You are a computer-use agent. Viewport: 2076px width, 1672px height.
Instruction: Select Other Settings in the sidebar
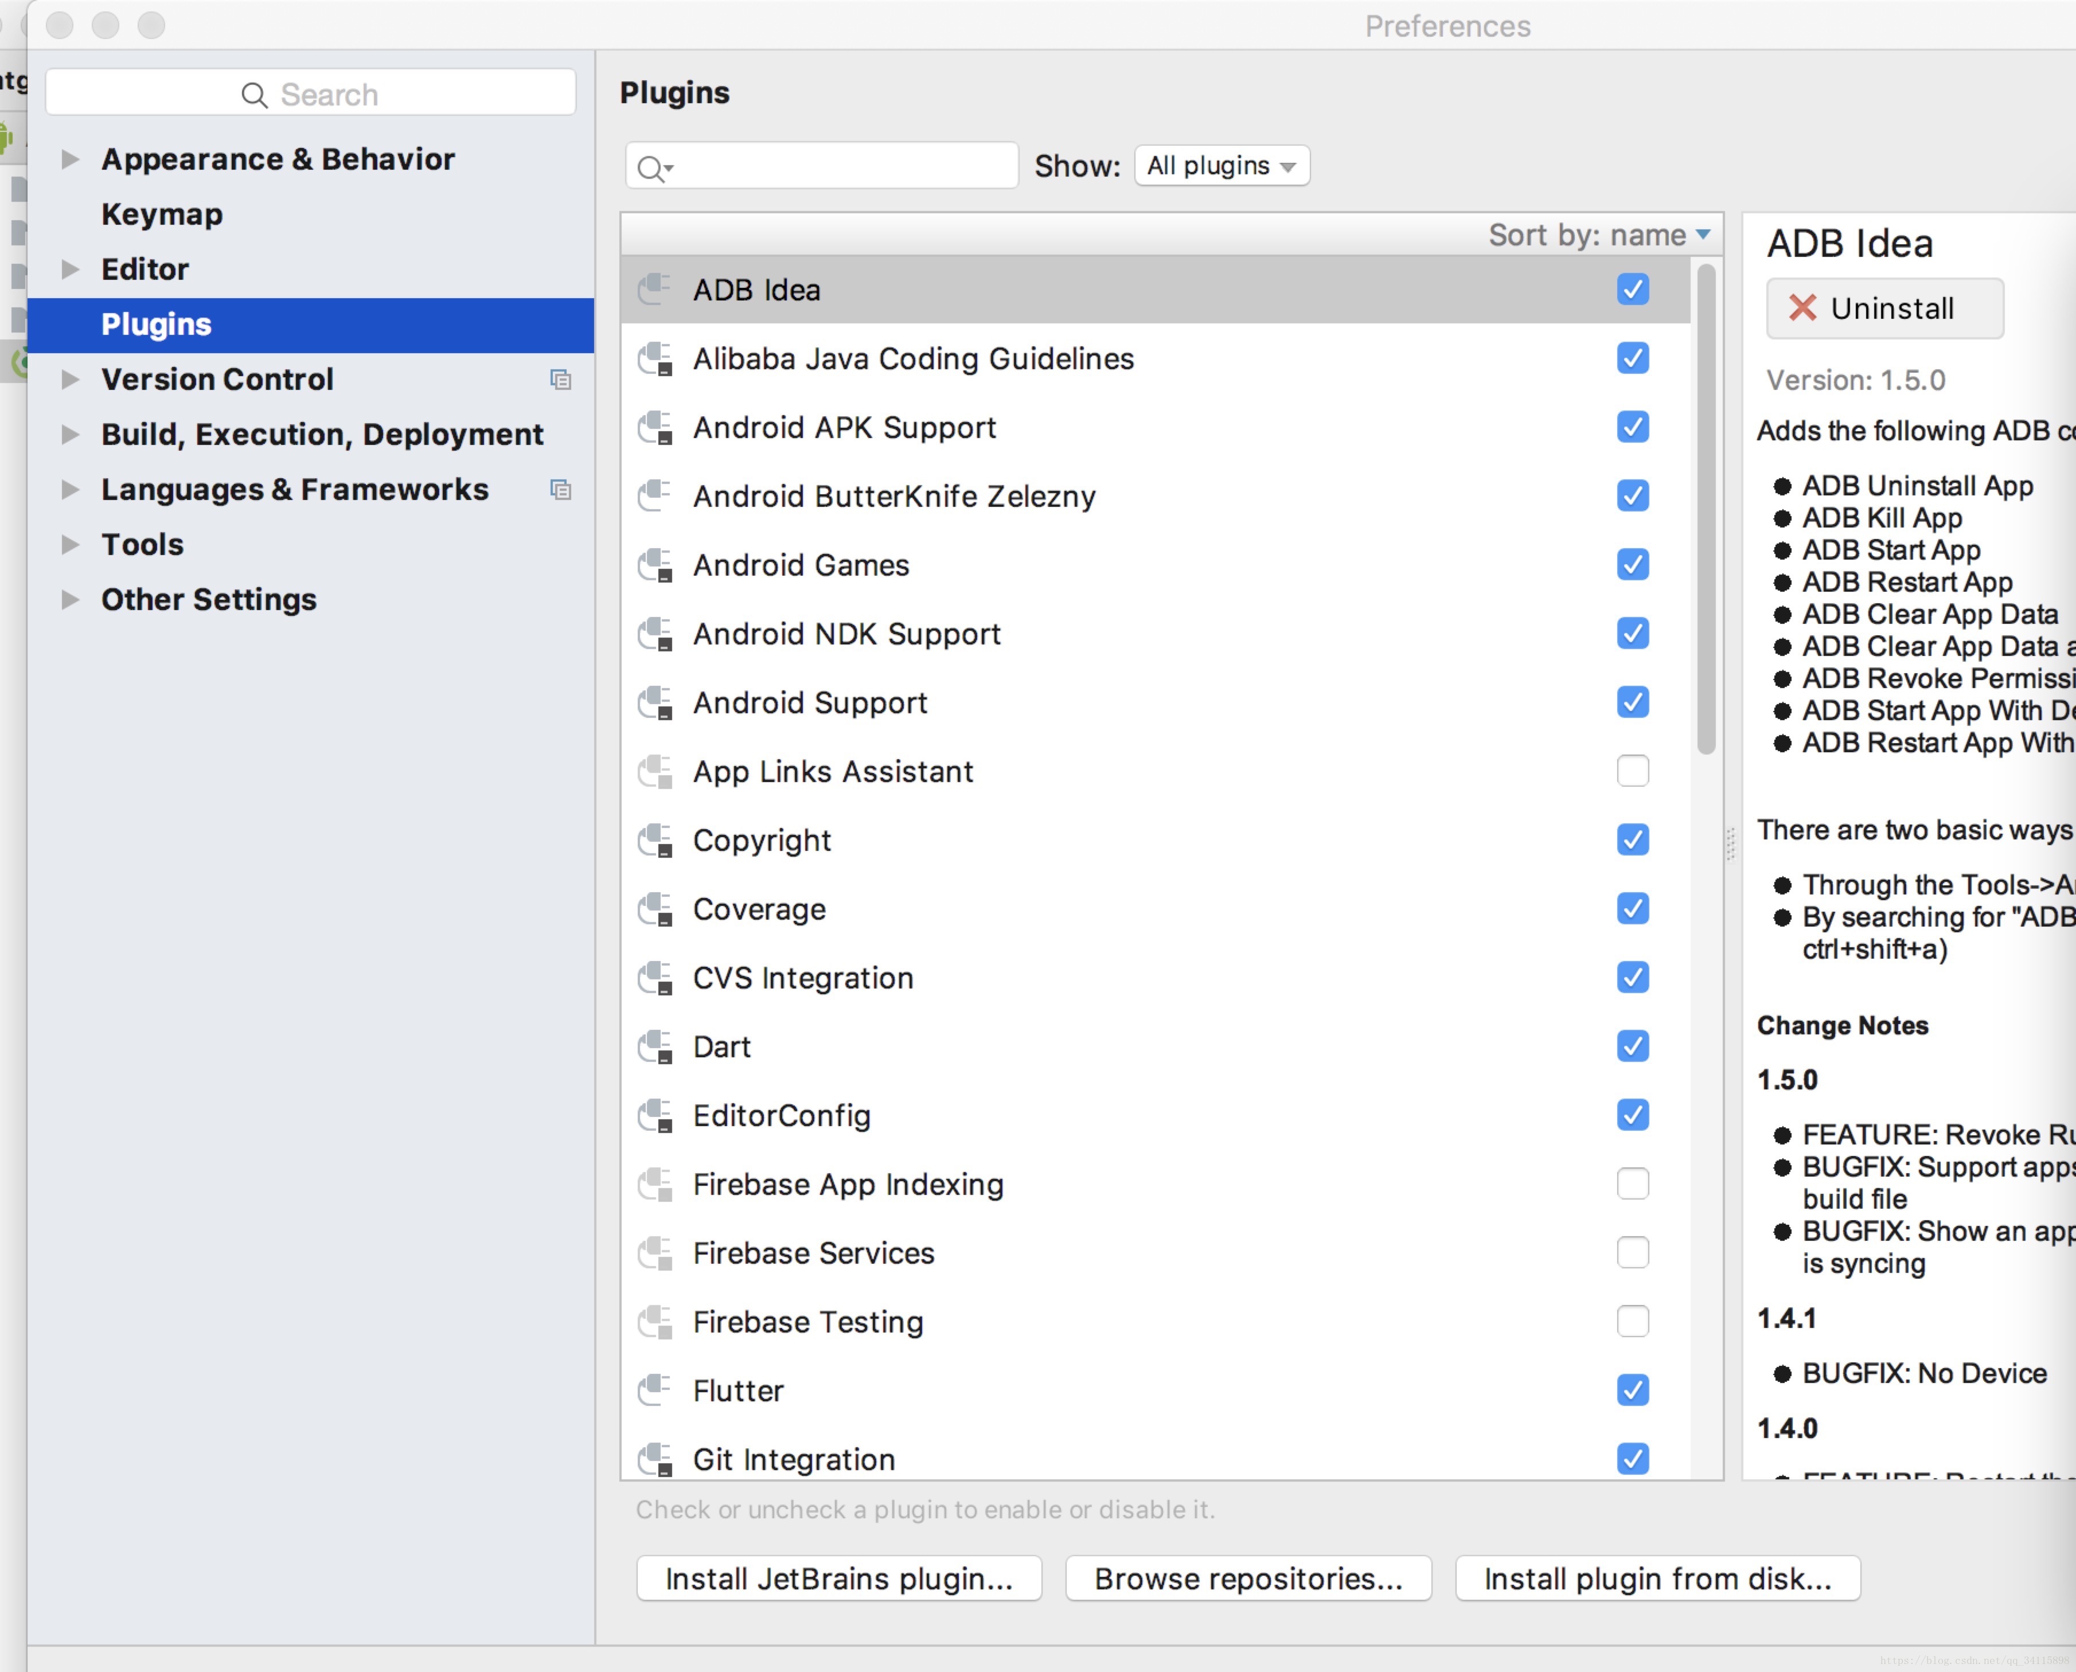[208, 599]
